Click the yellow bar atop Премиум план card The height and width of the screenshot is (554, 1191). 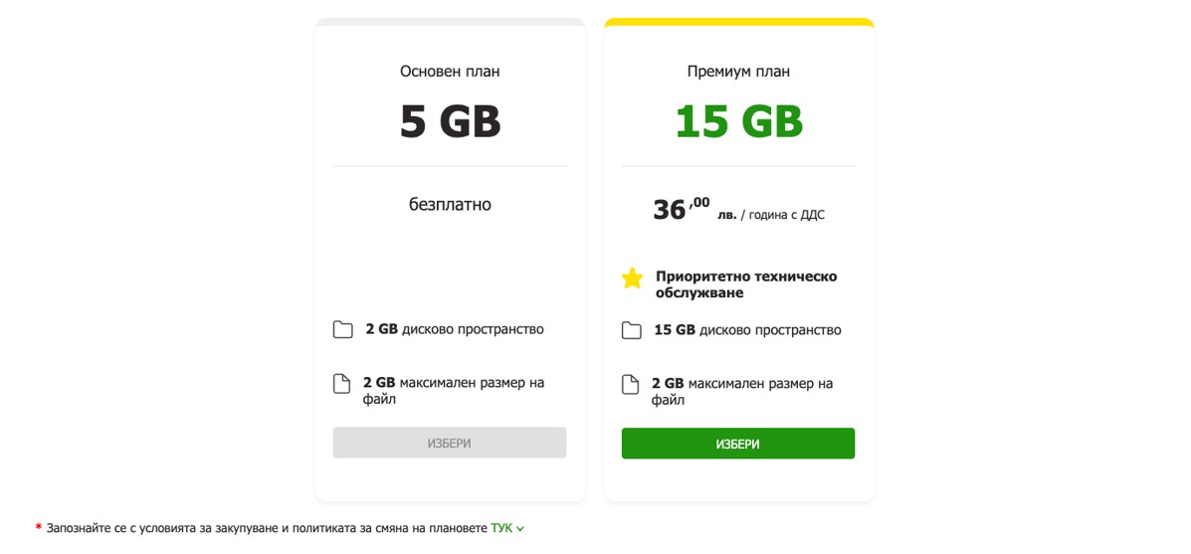tap(739, 22)
